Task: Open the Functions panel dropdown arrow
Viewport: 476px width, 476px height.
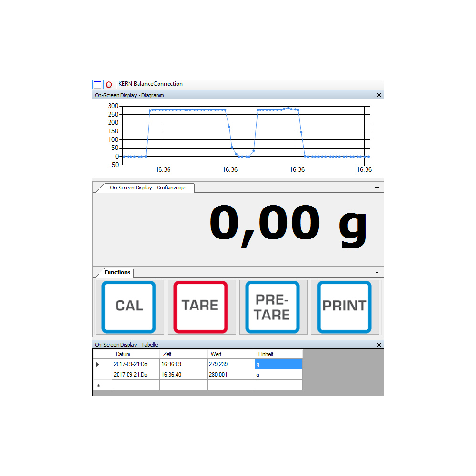Action: tap(377, 273)
